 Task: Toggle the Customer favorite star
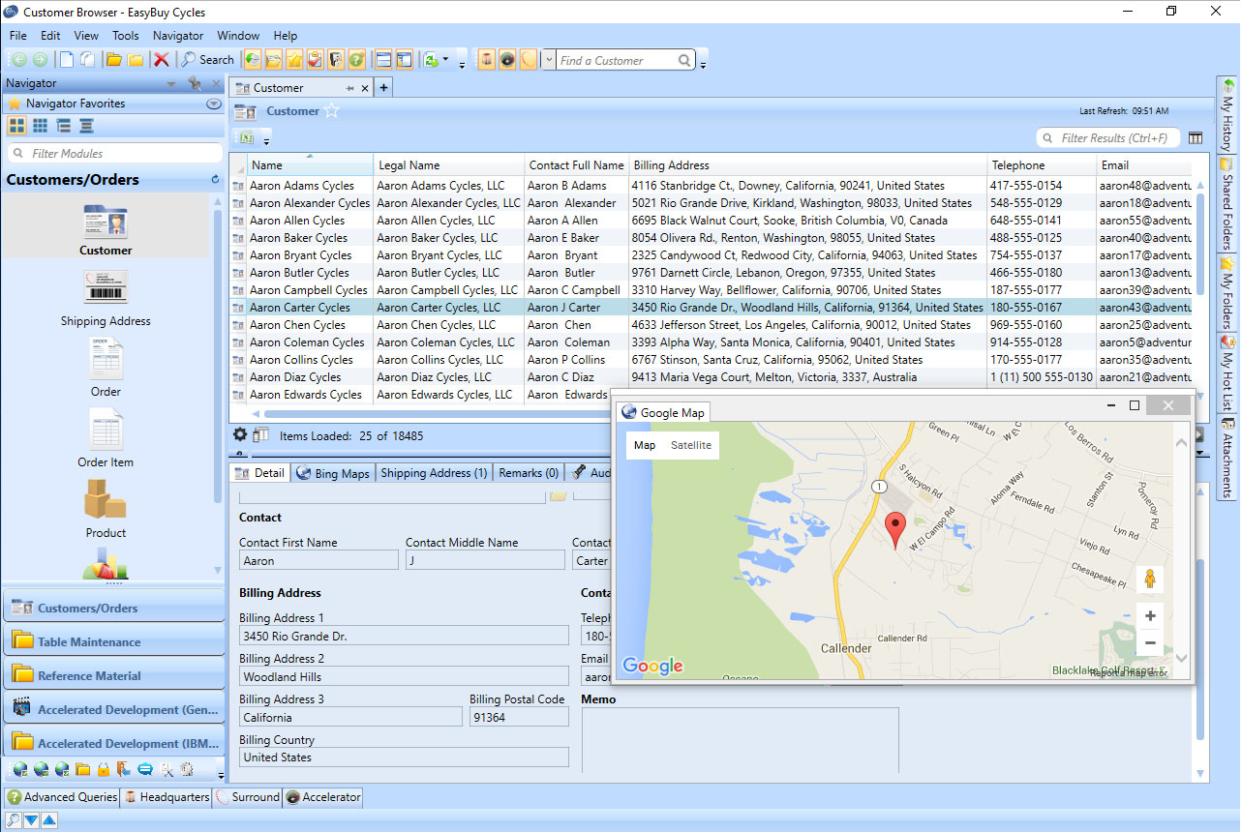332,111
